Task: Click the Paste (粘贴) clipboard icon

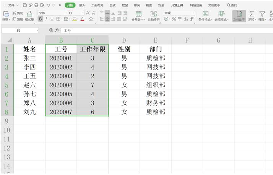Action: 6,14
